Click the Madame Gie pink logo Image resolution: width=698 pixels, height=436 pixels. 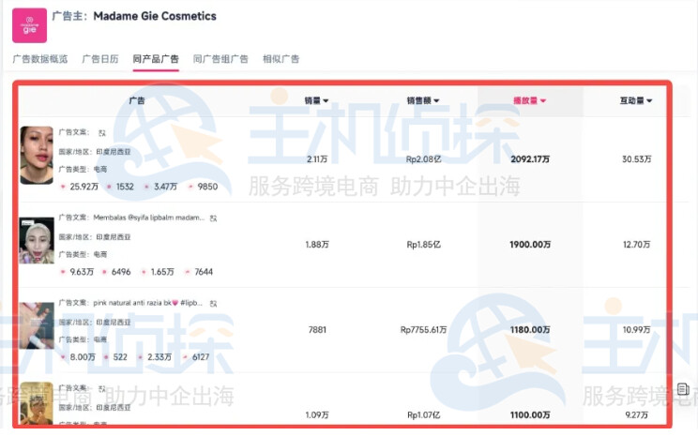pyautogui.click(x=29, y=25)
